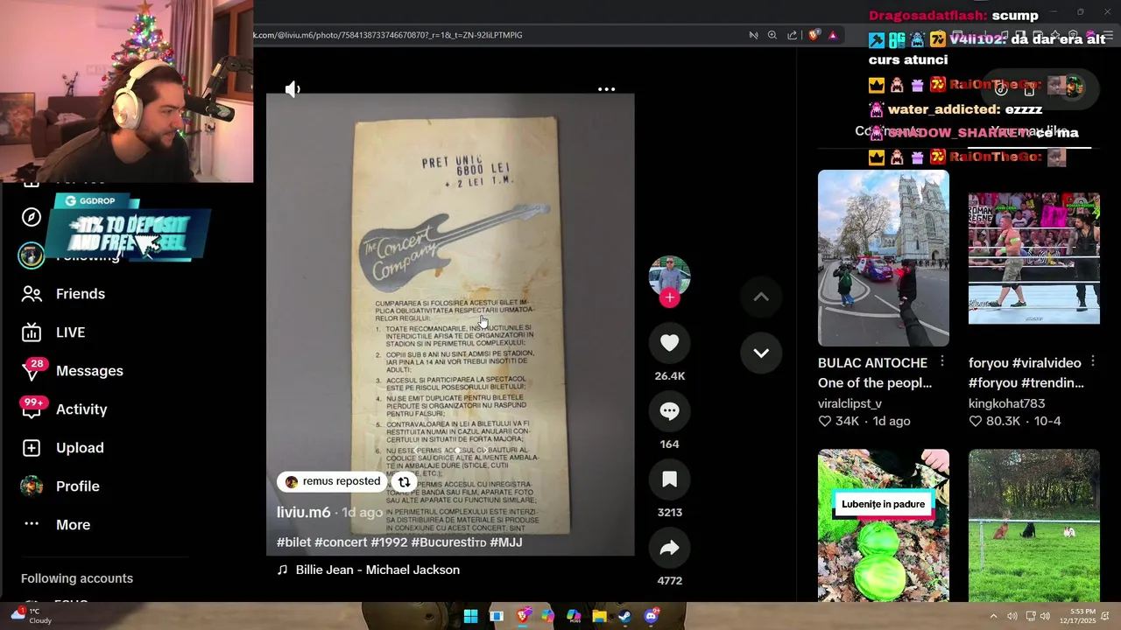This screenshot has height=630, width=1121.
Task: Like the post with 26.4K likes
Action: pos(669,344)
